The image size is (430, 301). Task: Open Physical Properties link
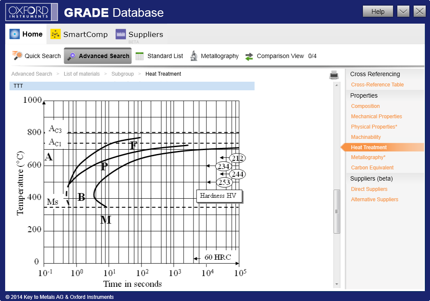(x=374, y=127)
